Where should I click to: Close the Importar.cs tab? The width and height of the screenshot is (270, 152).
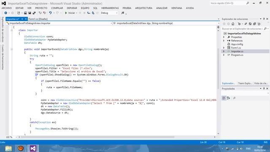pyautogui.click(x=26, y=19)
